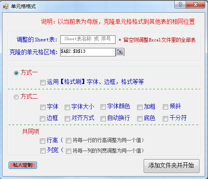Check the 底色 background color checkbox

(140, 119)
